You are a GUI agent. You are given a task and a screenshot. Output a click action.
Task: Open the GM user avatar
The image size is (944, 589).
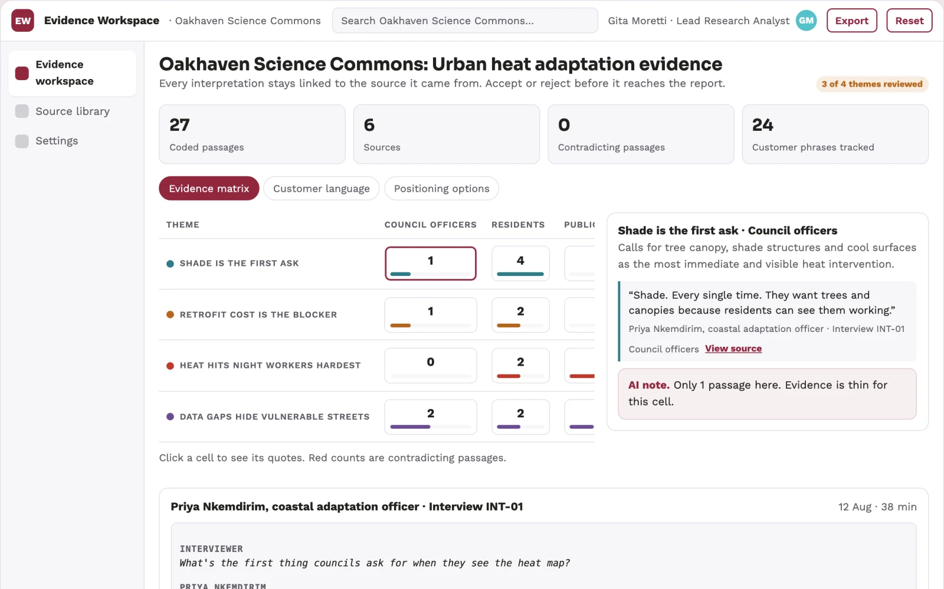[806, 21]
